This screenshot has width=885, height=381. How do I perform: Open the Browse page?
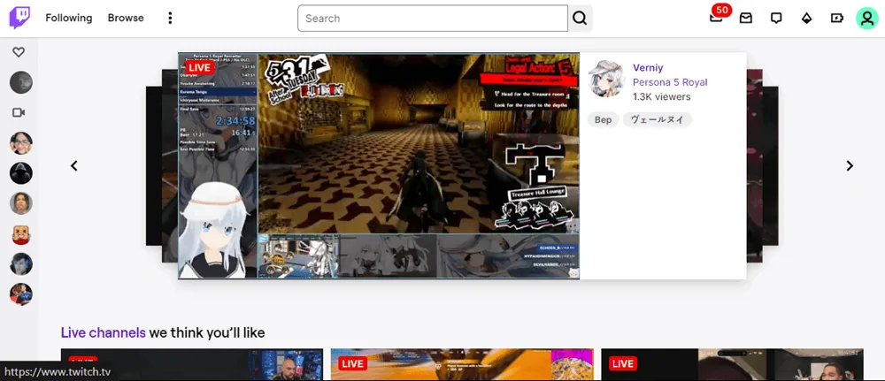pyautogui.click(x=126, y=18)
